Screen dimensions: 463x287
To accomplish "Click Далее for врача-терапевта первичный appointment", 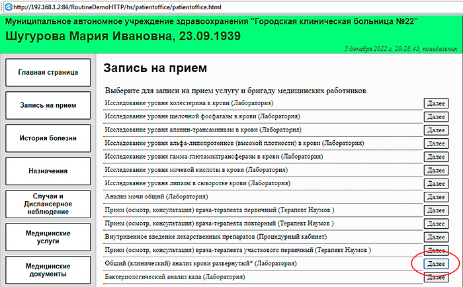I will pos(436,210).
